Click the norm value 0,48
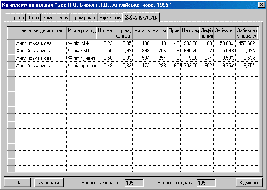The image size is (267, 190). pos(105,66)
